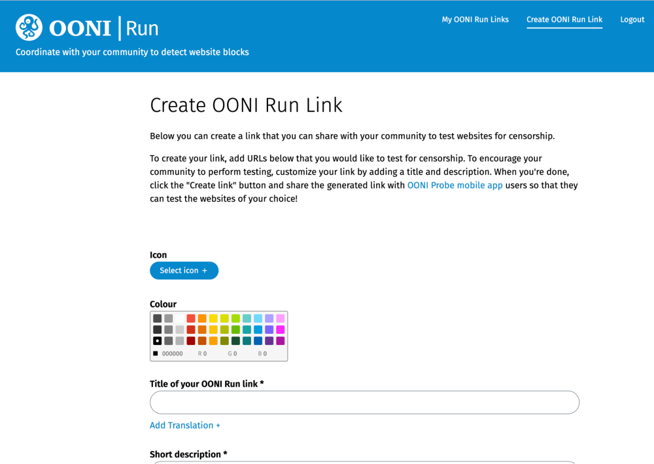The height and width of the screenshot is (464, 654).
Task: Pick the magenta swatch in middle row
Action: (281, 330)
